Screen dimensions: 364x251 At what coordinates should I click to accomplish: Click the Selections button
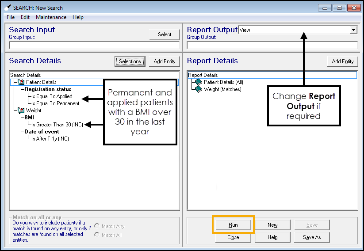pos(130,61)
